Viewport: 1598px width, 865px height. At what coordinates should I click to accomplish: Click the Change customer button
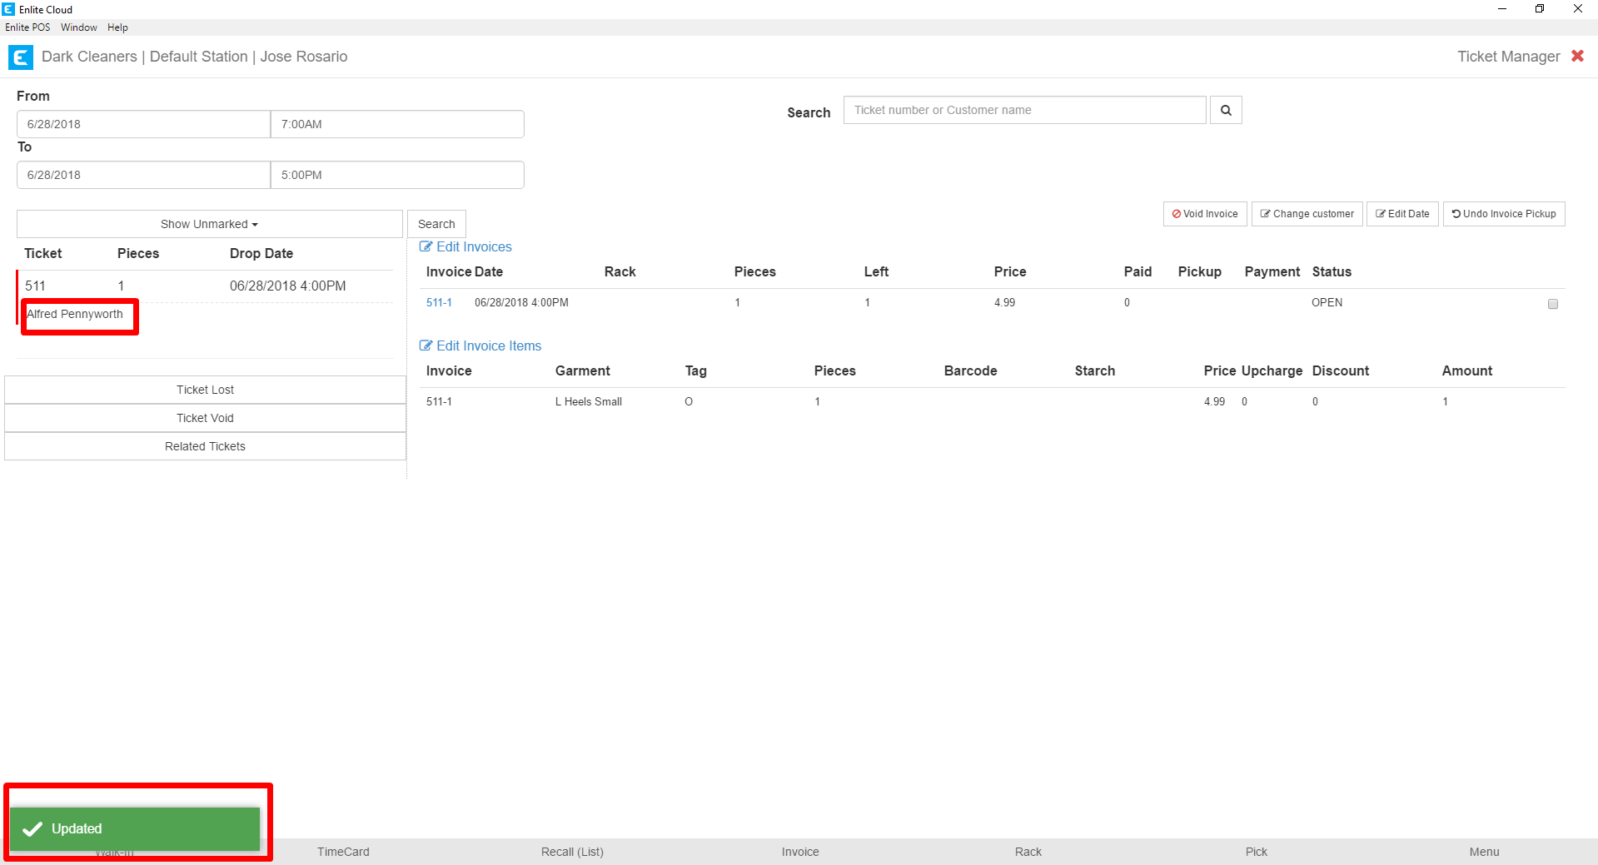[x=1307, y=214]
